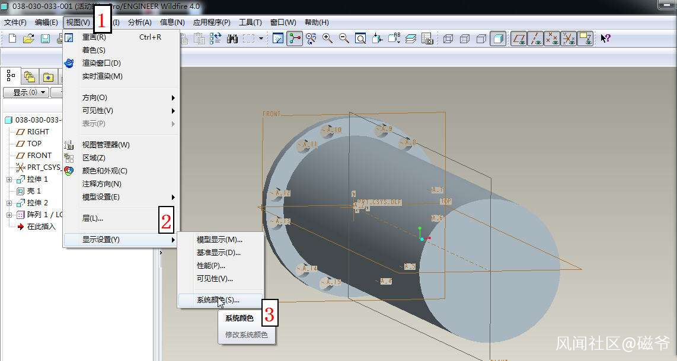Expand the 拉伸 1 feature node
The height and width of the screenshot is (361, 677).
point(9,179)
